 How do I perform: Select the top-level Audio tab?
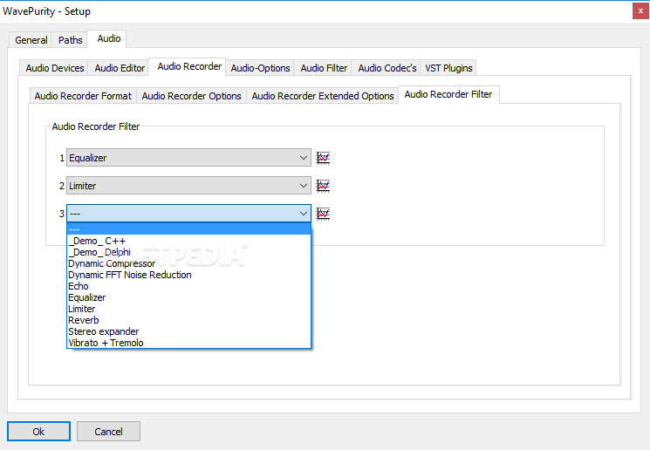pyautogui.click(x=108, y=38)
